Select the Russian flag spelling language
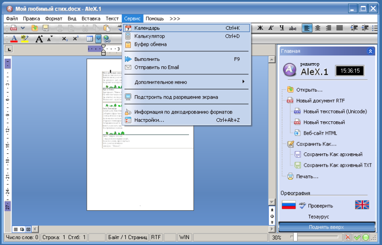The image size is (382, 245). click(289, 205)
